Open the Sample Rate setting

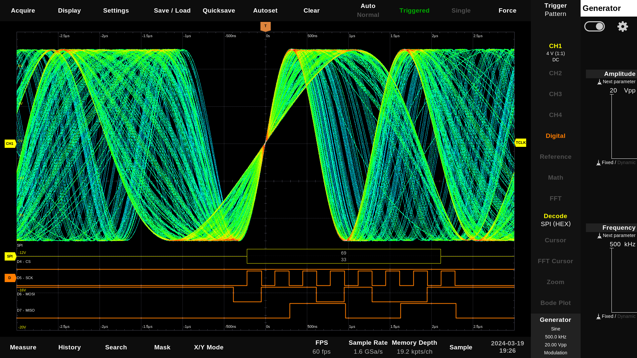tap(368, 347)
